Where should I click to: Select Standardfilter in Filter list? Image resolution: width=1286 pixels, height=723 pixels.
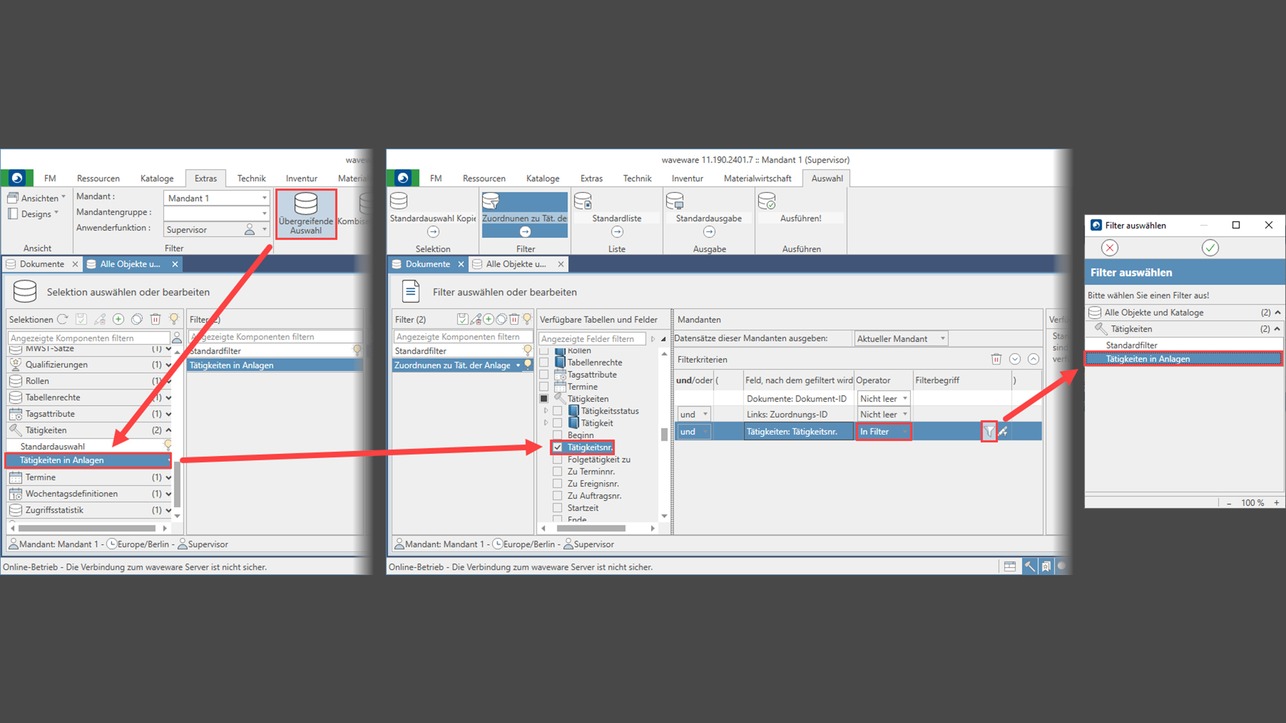pyautogui.click(x=421, y=351)
